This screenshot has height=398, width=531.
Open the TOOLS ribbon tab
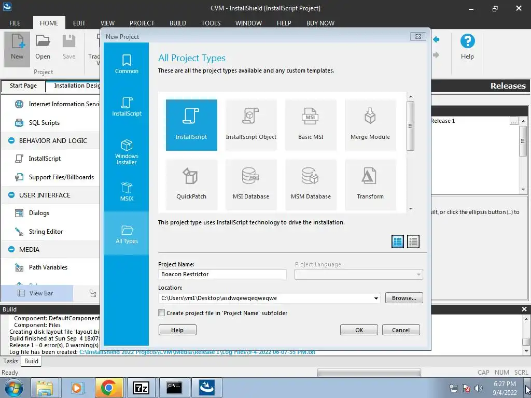[x=211, y=23]
